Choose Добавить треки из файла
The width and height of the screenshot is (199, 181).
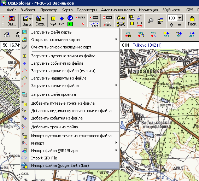(x=70, y=127)
